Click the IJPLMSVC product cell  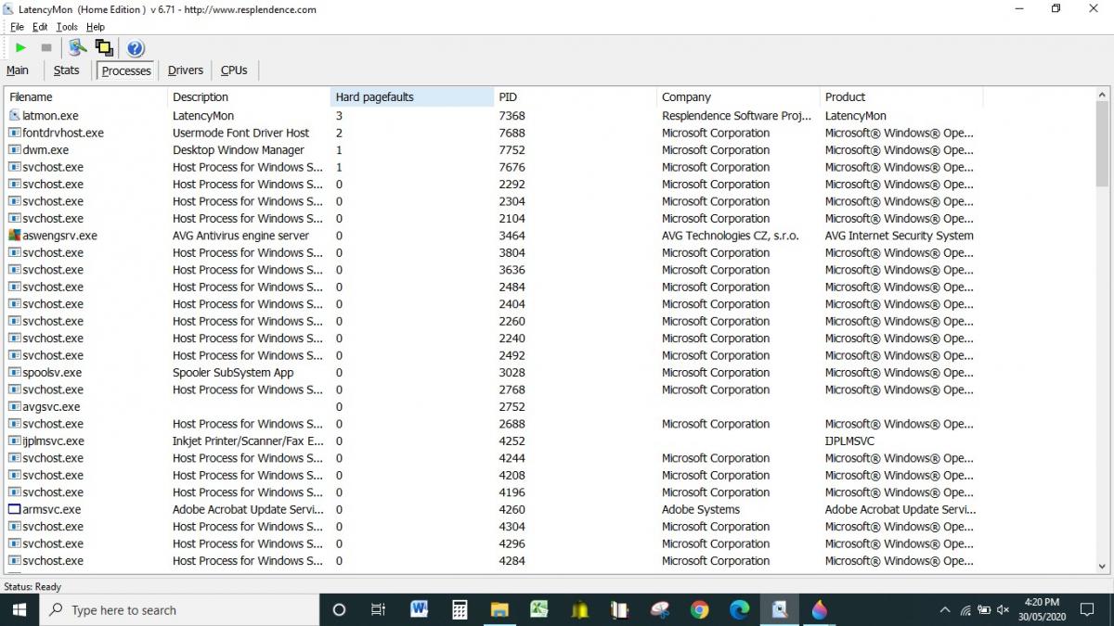849,441
